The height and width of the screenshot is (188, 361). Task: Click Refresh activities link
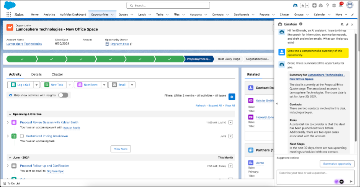tap(201, 106)
